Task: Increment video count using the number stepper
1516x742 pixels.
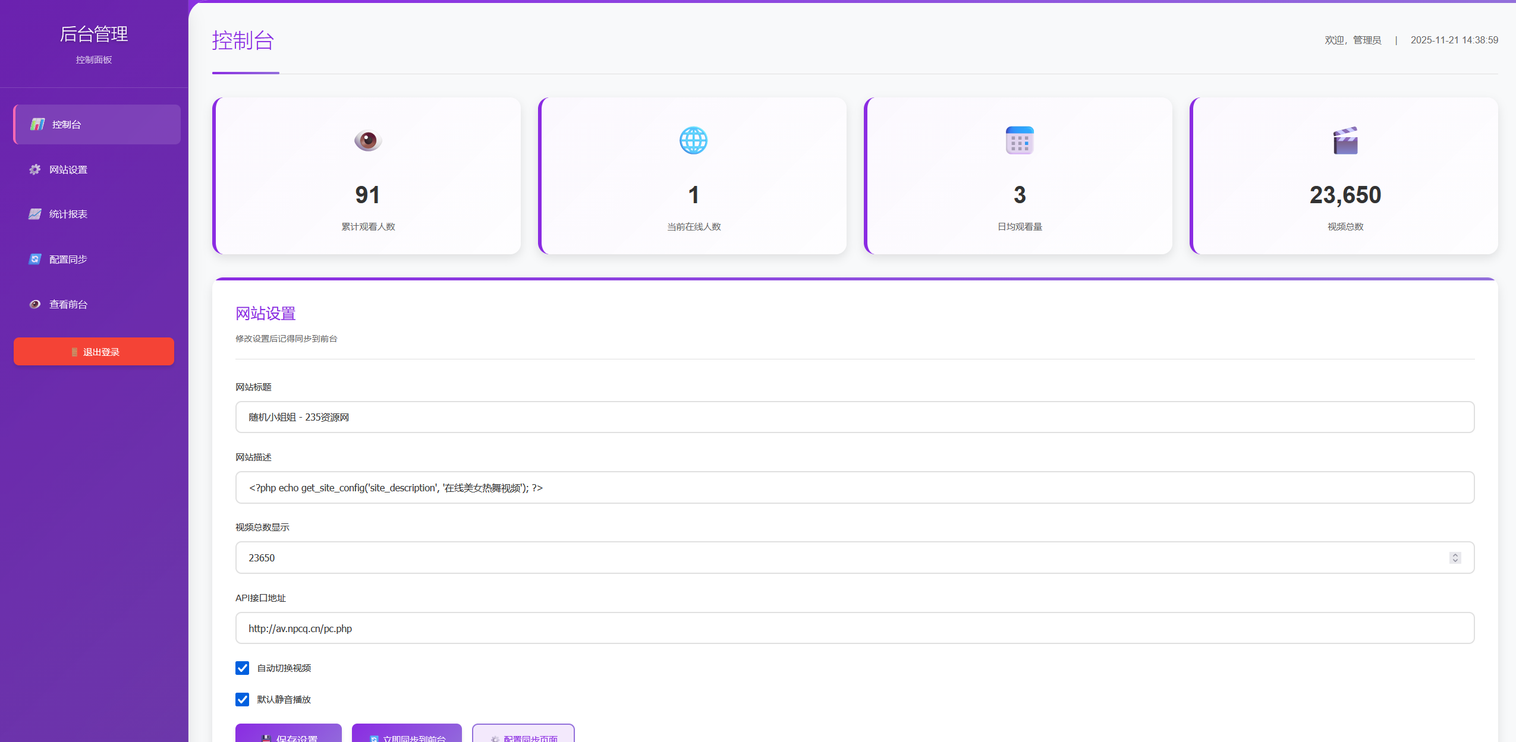Action: coord(1455,554)
